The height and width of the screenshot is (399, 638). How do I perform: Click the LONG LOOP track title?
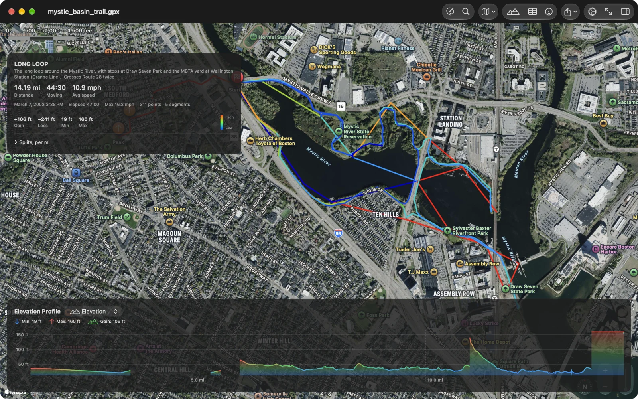pyautogui.click(x=31, y=64)
